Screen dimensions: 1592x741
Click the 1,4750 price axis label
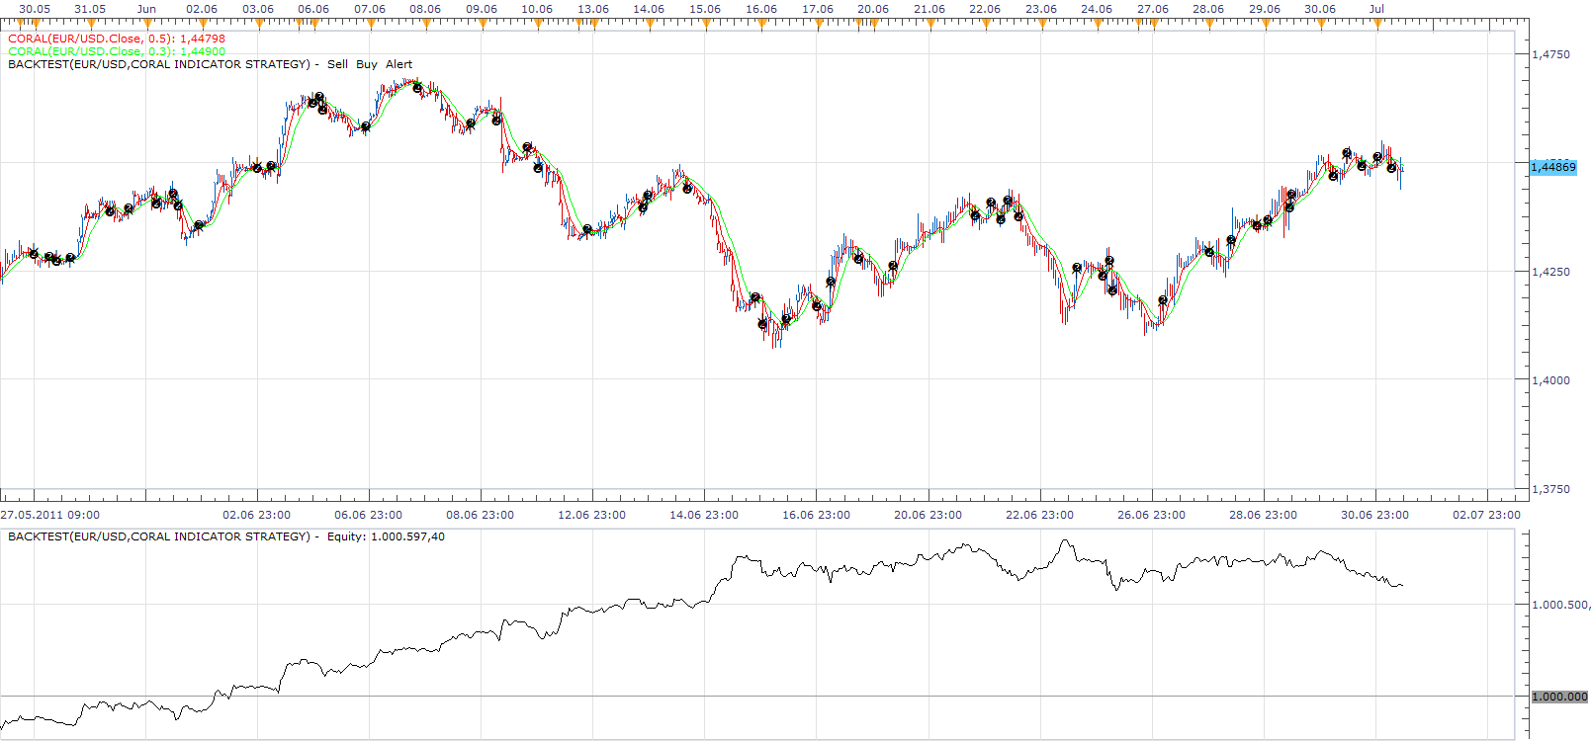(x=1550, y=54)
